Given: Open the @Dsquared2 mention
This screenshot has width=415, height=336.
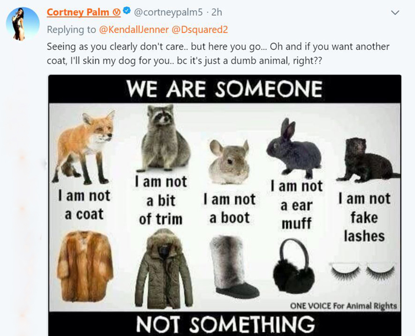Looking at the screenshot, I should (x=200, y=29).
